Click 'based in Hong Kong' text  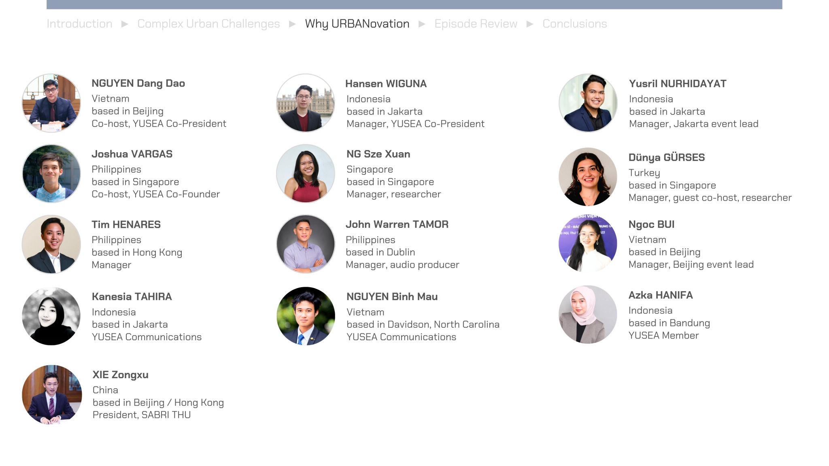[x=137, y=253]
